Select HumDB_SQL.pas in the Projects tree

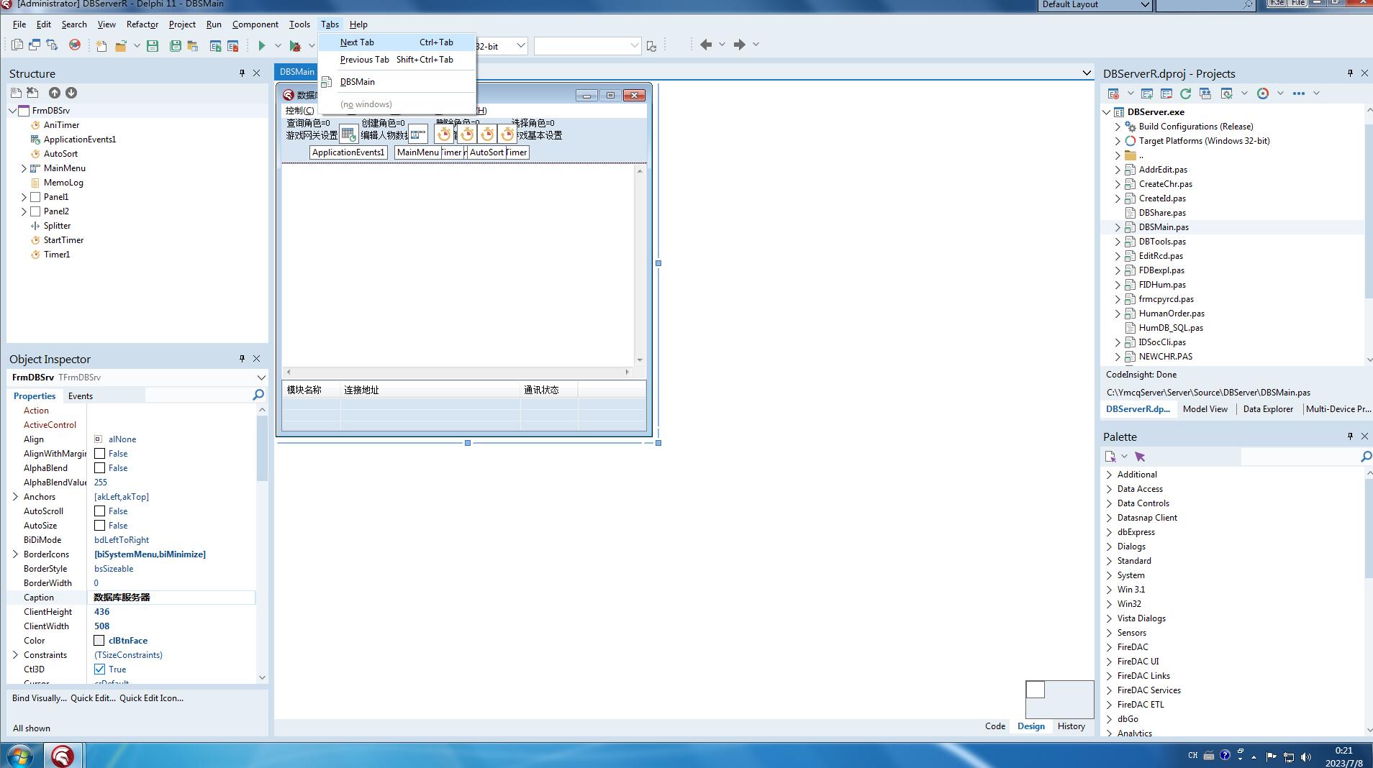(x=1171, y=328)
